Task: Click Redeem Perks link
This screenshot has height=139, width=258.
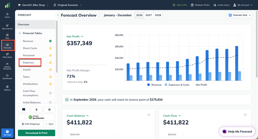Action: (200, 5)
